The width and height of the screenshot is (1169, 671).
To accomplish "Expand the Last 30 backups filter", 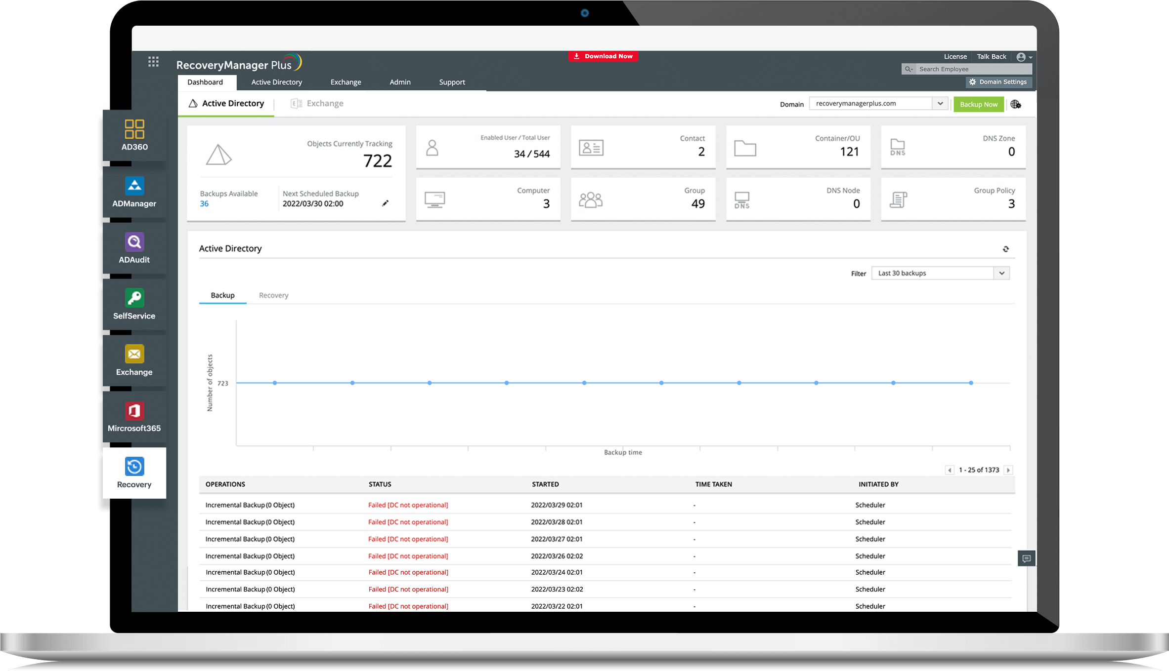I will click(x=1001, y=273).
